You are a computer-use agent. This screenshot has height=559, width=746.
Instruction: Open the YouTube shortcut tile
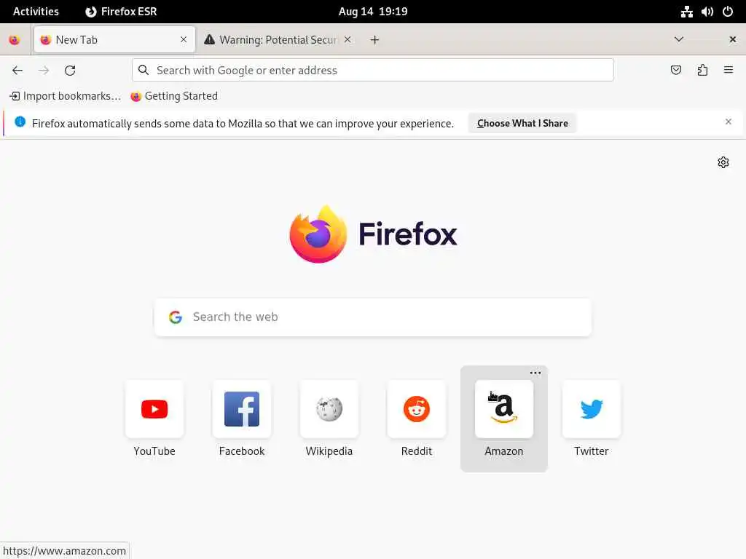[x=154, y=409]
